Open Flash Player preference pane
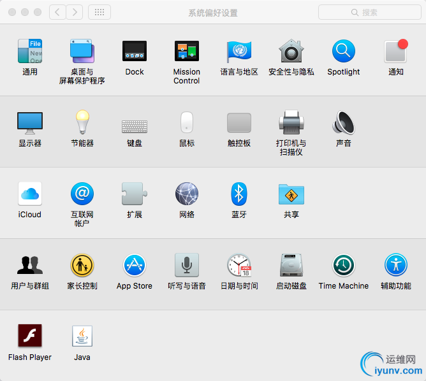This screenshot has width=426, height=381. tap(30, 336)
